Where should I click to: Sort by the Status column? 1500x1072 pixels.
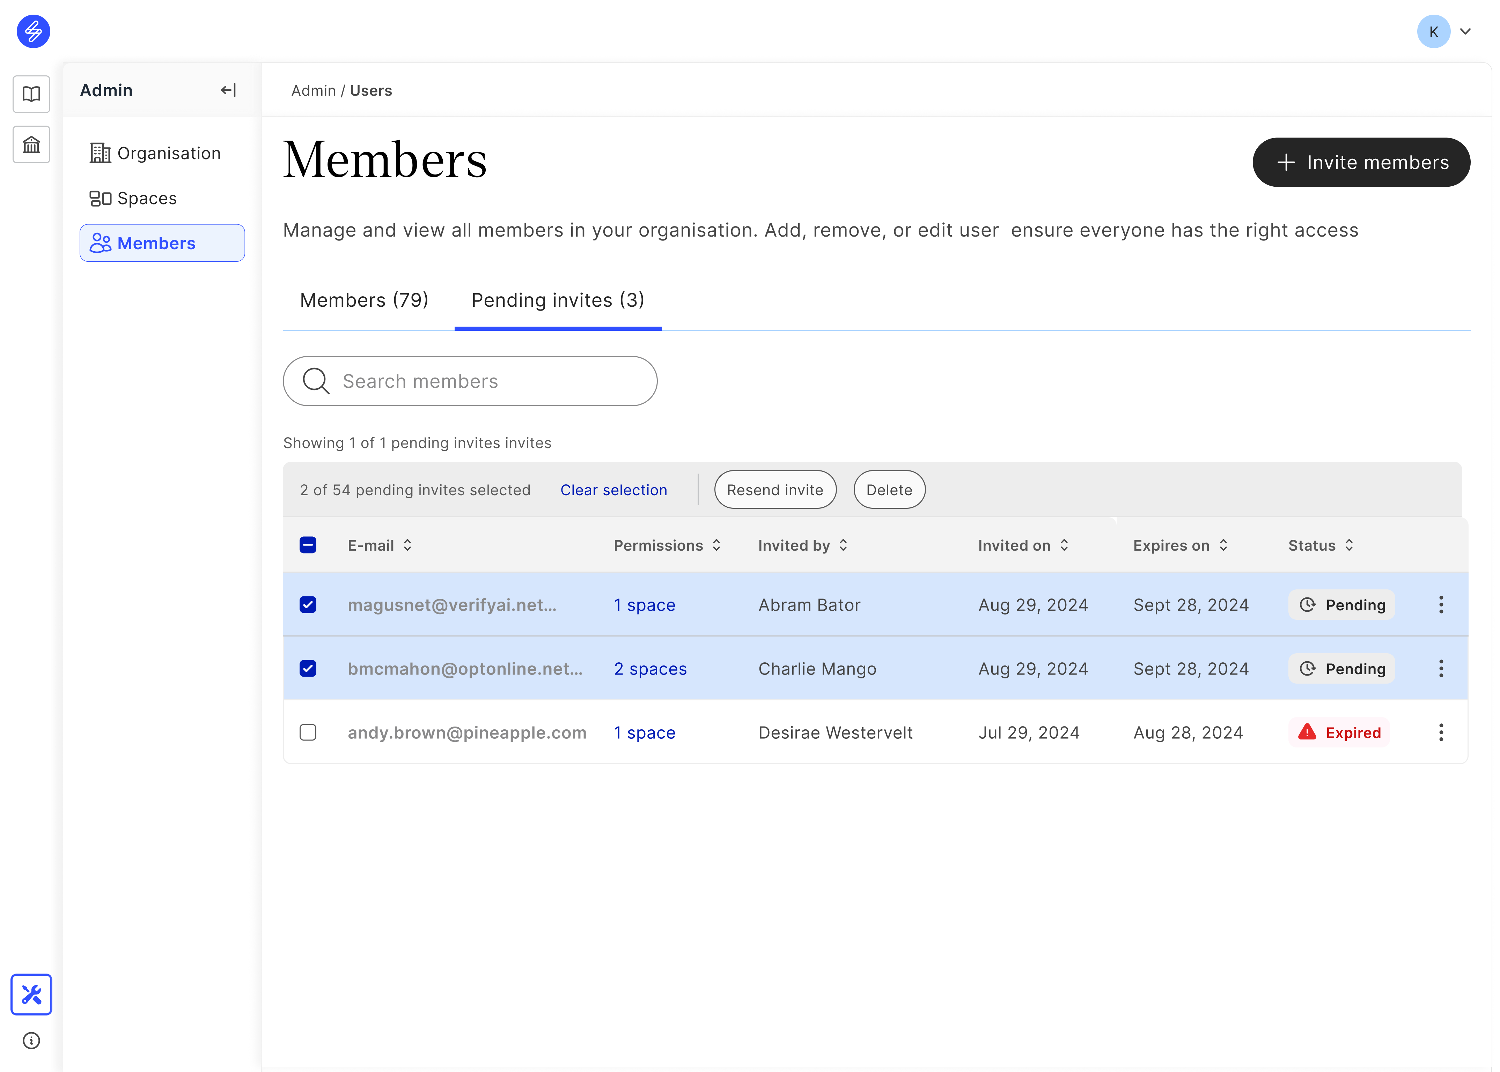(1350, 545)
